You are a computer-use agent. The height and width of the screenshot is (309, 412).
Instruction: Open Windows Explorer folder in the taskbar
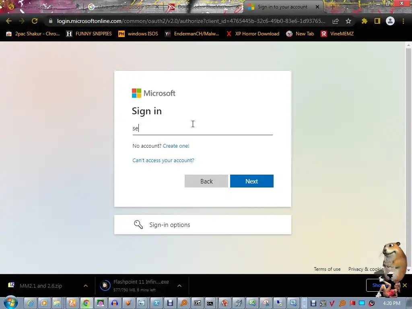click(56, 303)
